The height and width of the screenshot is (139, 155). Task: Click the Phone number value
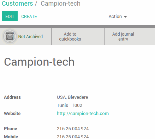click(73, 129)
